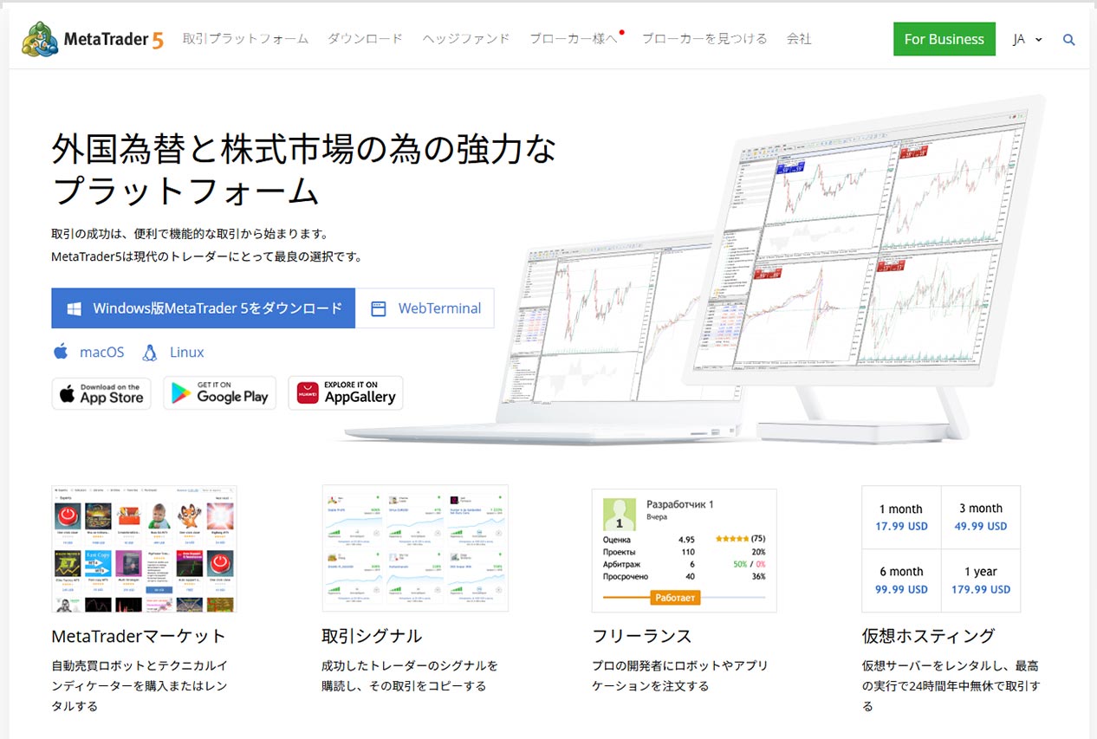Open the virtual hosting pricing thumbnail
This screenshot has width=1097, height=739.
(941, 549)
